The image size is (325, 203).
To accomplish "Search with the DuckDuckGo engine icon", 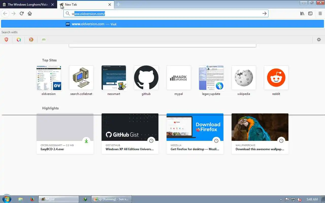I will [31, 40].
